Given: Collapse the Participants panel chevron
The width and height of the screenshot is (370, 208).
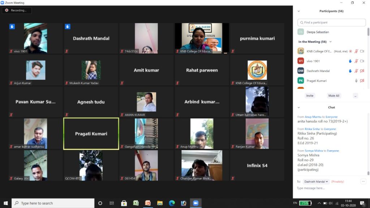Looking at the screenshot, I should [x=298, y=11].
